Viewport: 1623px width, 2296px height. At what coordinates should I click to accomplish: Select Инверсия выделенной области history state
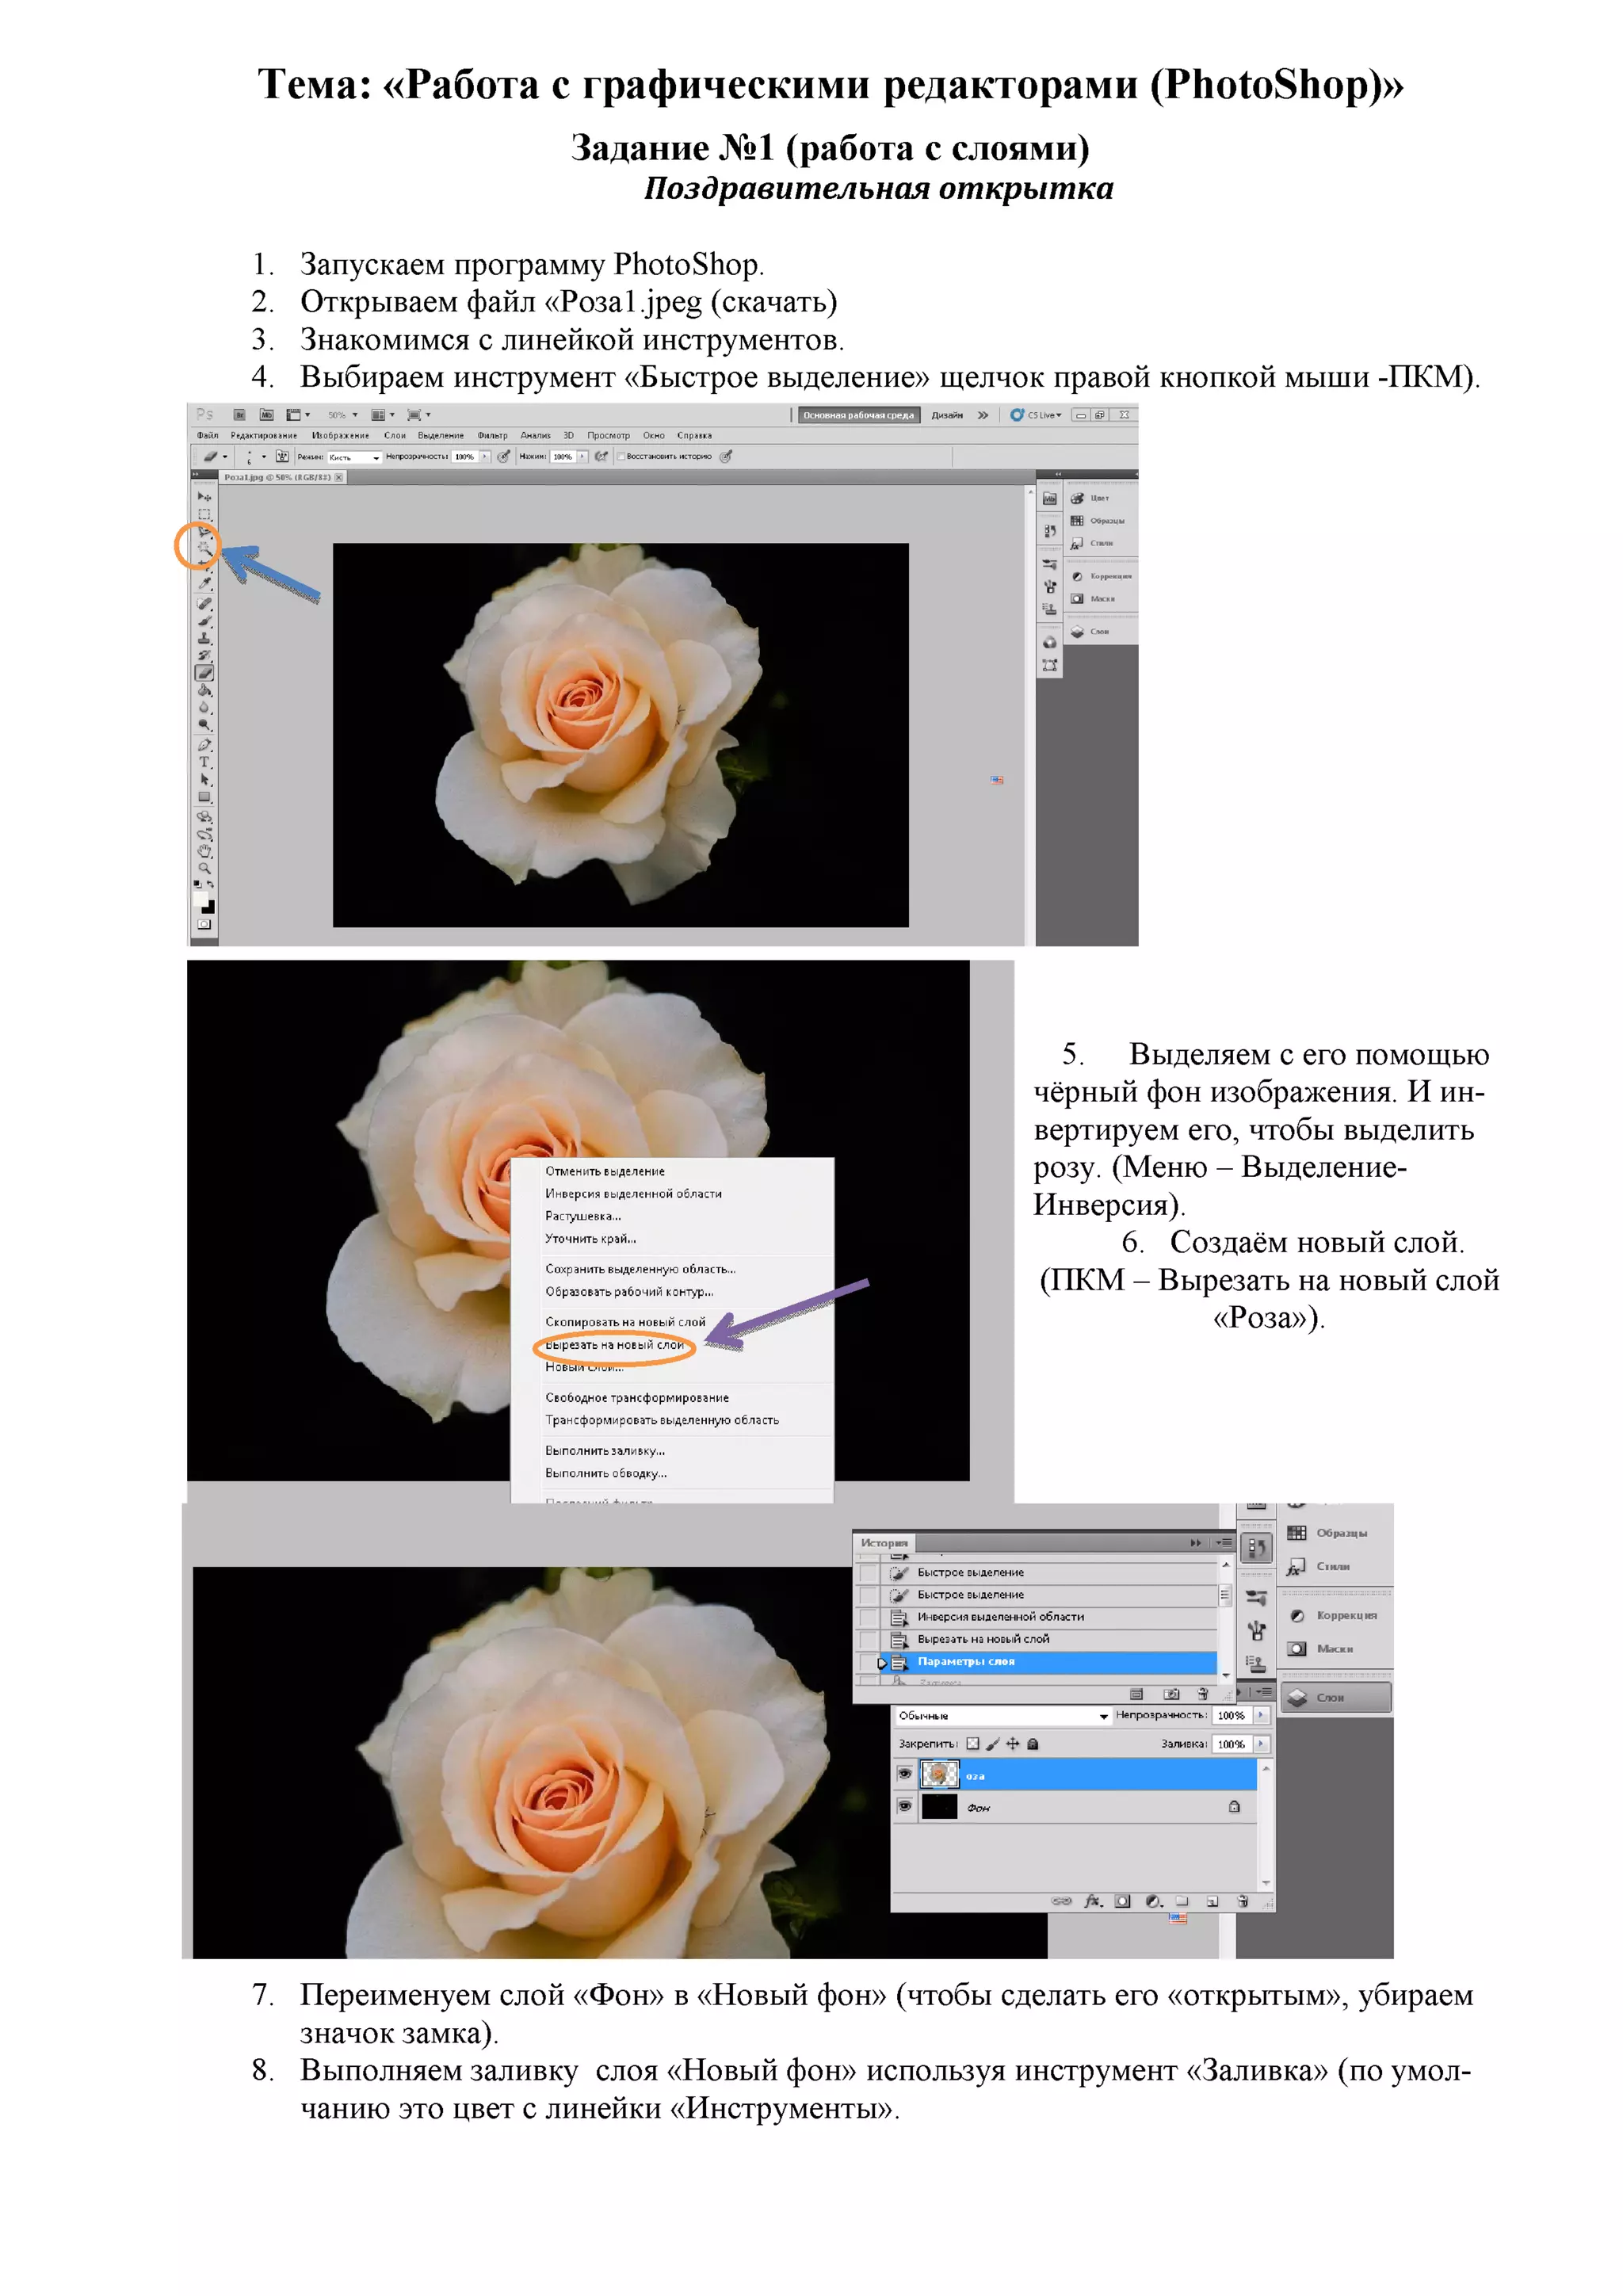(999, 1617)
